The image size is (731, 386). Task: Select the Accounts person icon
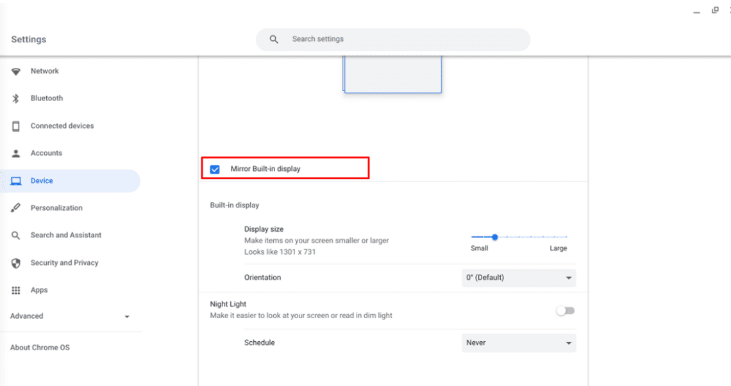16,153
